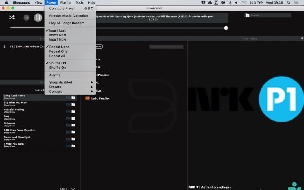Open Spotlight search in the menu bar
Screen dimensions: 304x190
(289, 2)
